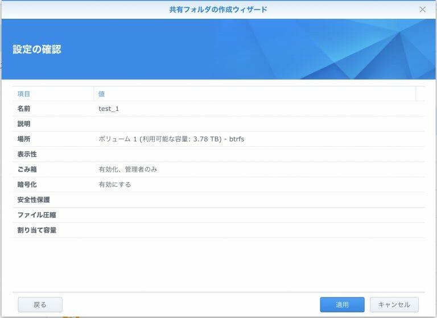The image size is (437, 318).
Task: Select the 名前 row label
Action: coord(24,109)
